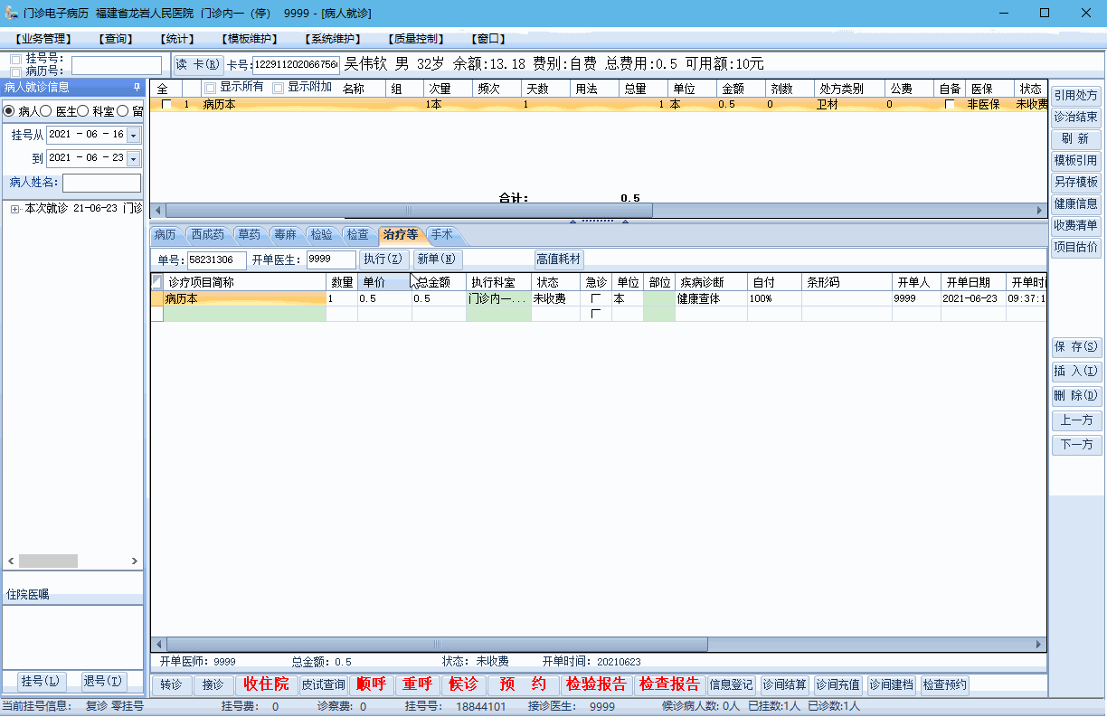Click the 删除(D) button
This screenshot has height=717, width=1107.
coord(1076,396)
